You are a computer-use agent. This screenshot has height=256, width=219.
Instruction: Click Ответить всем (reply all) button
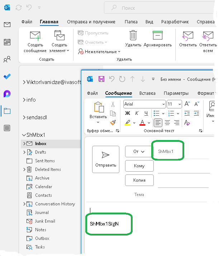tap(208, 42)
